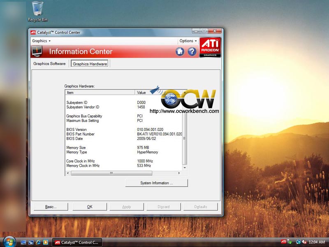
Task: Open the network tray icon
Action: [298, 242]
